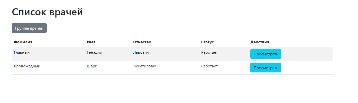Viewport: 358px width, 103px height.
Task: Select the patronymic Чикатилович
Action: tap(145, 66)
